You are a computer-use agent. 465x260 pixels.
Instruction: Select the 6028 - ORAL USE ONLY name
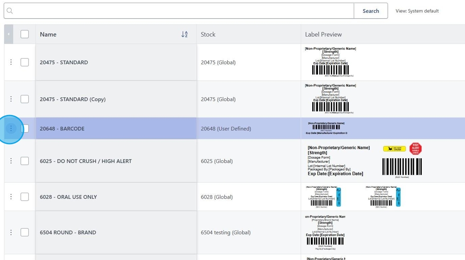click(x=68, y=197)
